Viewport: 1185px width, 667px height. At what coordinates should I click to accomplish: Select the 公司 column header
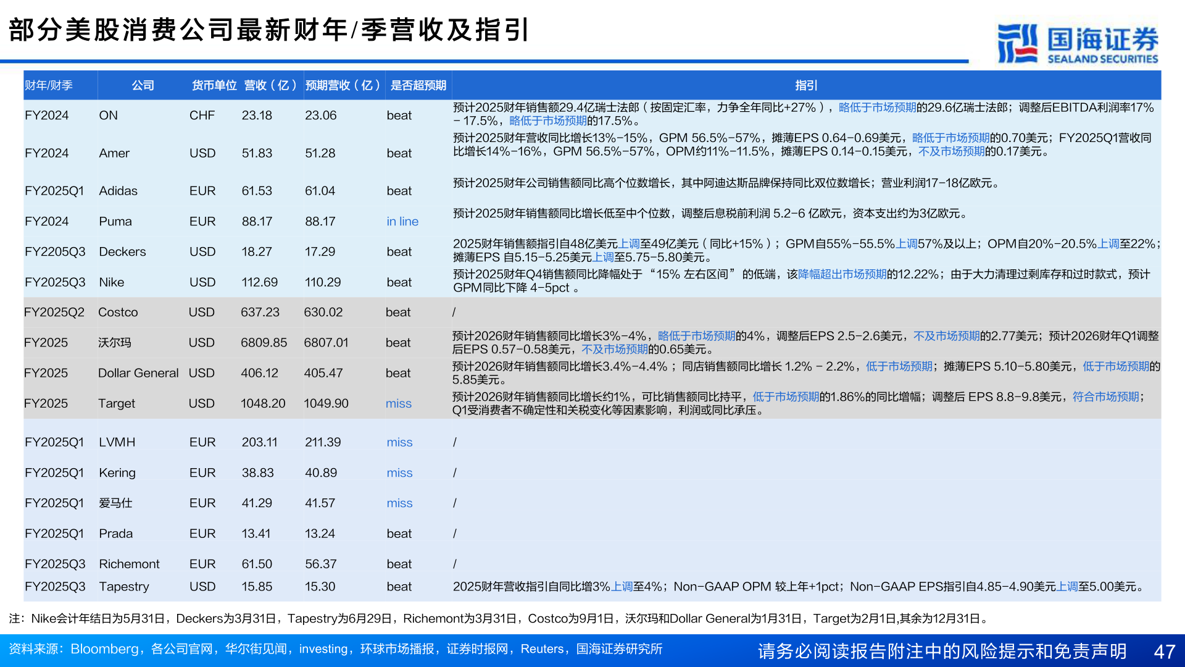[x=143, y=85]
